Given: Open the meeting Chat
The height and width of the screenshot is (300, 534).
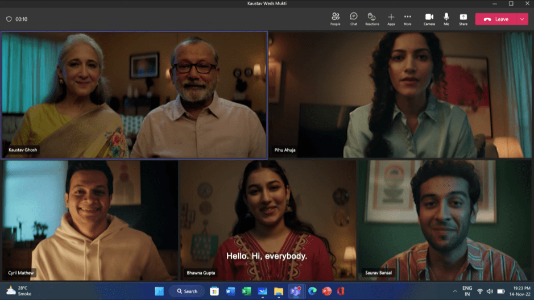Looking at the screenshot, I should tap(354, 19).
